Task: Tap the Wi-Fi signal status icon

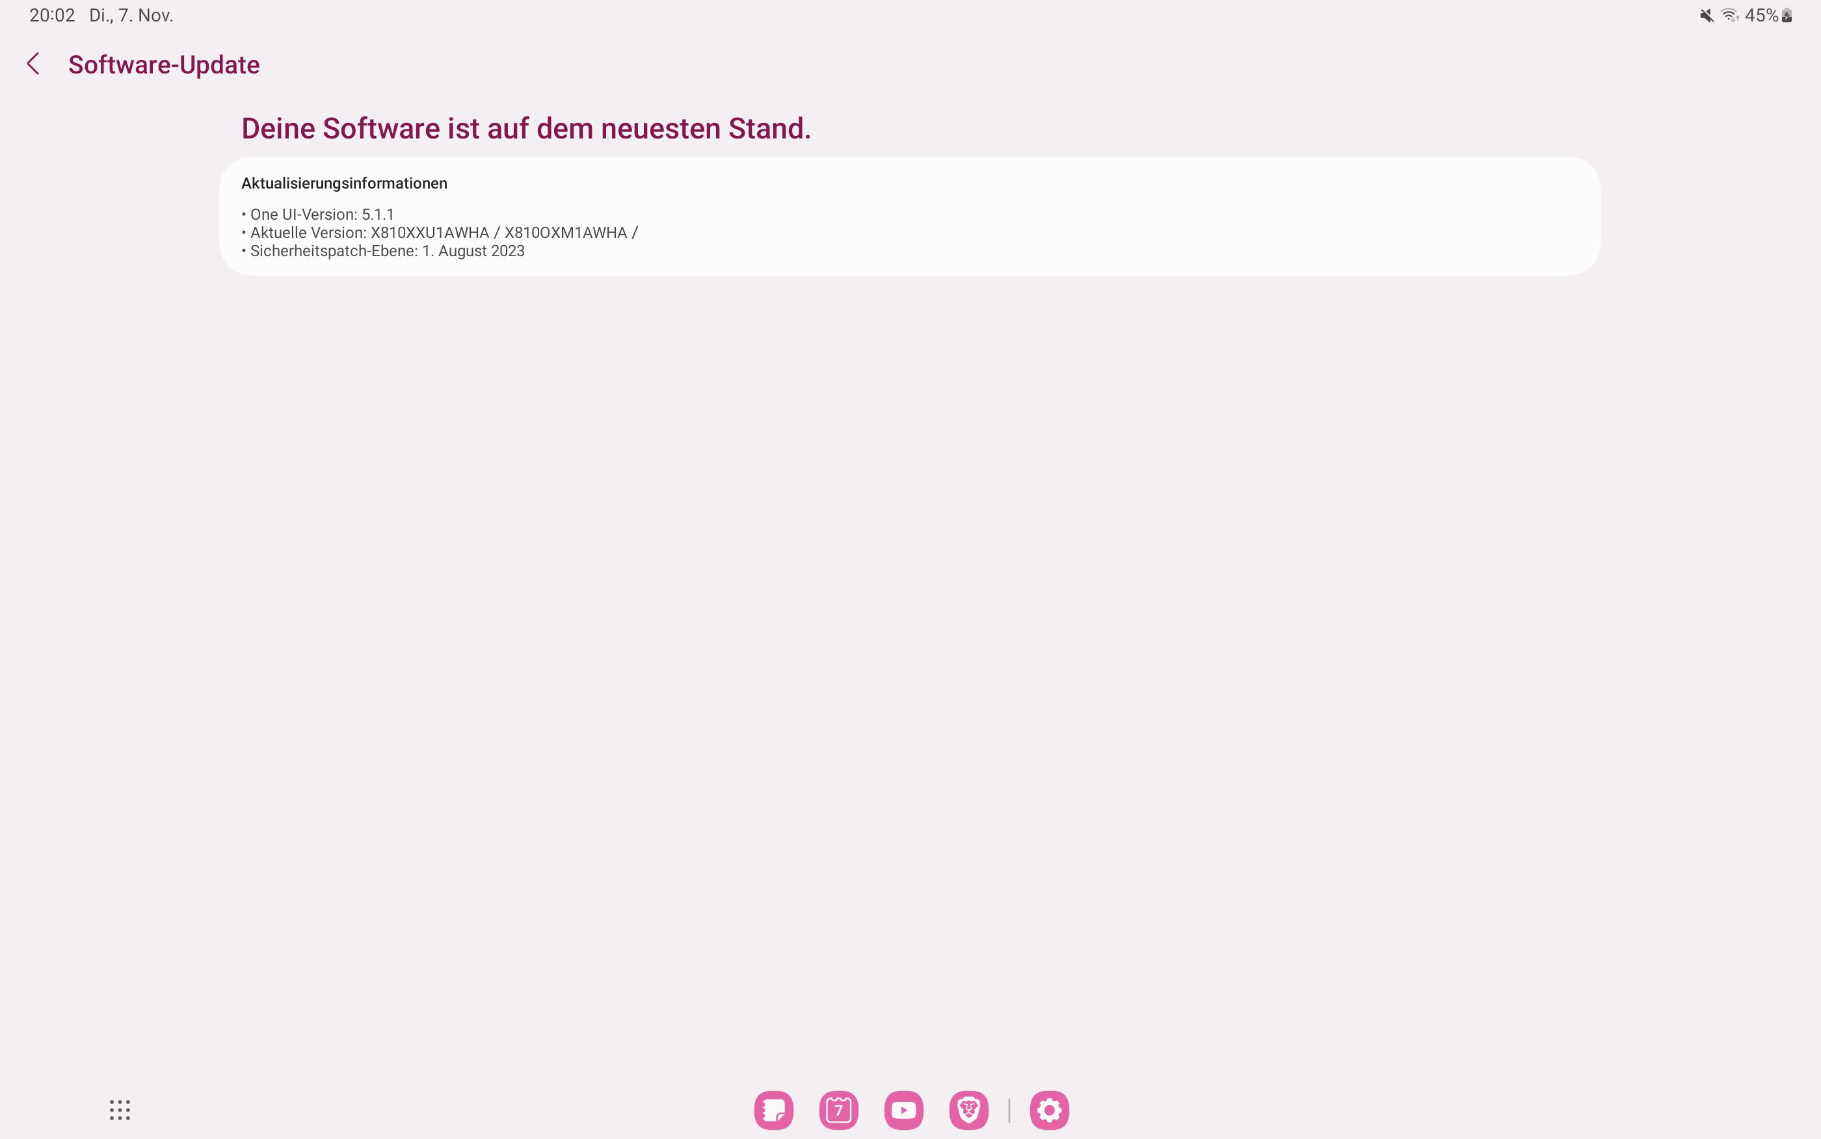Action: [x=1730, y=16]
